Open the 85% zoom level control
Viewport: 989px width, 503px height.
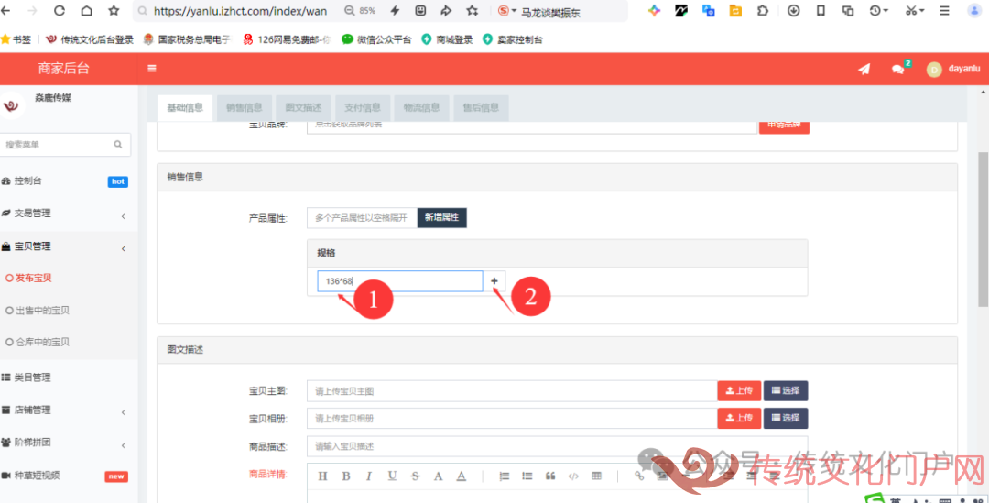click(x=360, y=11)
